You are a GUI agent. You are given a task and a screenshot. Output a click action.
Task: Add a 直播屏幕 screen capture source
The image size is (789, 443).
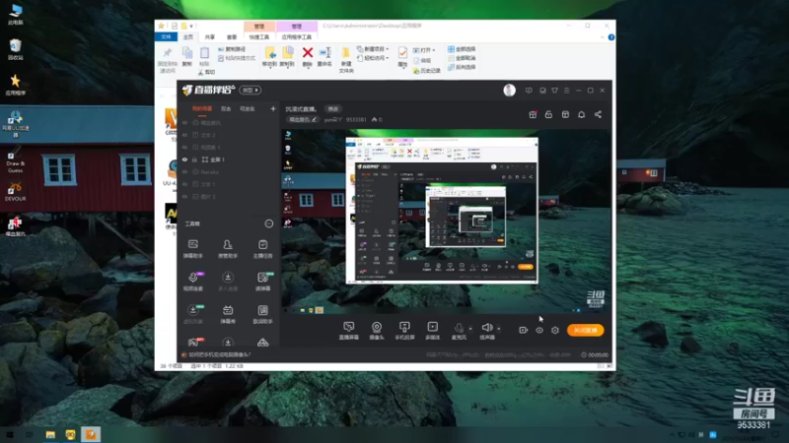(x=349, y=331)
